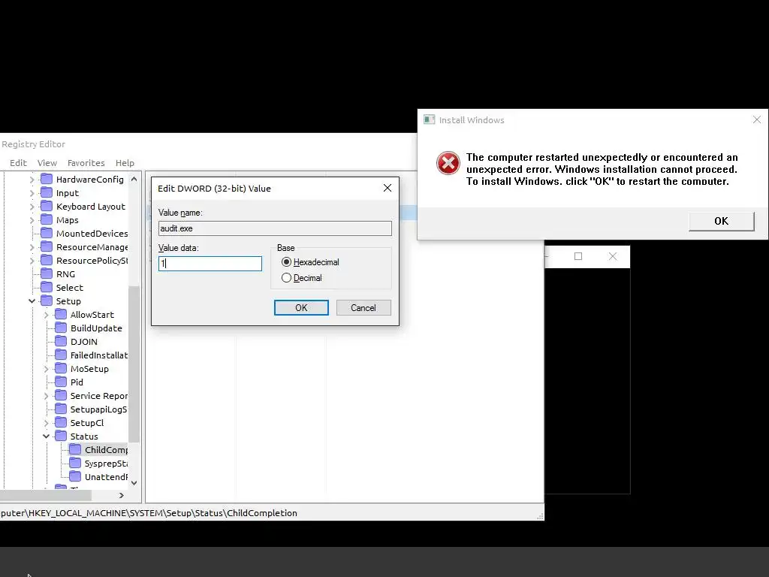Expand the HardwareConfig key

coord(32,180)
